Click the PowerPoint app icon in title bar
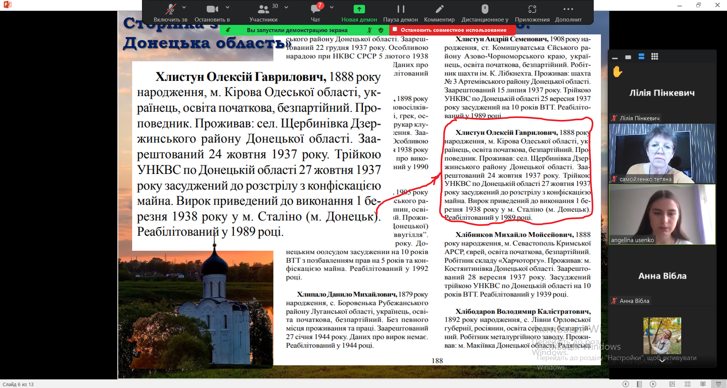The width and height of the screenshot is (727, 388). tap(7, 5)
